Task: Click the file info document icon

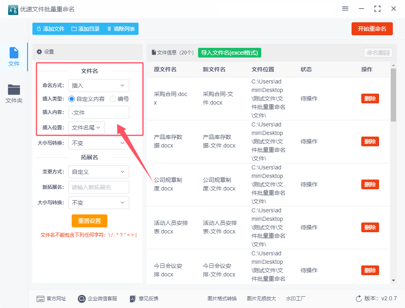Action: click(153, 52)
